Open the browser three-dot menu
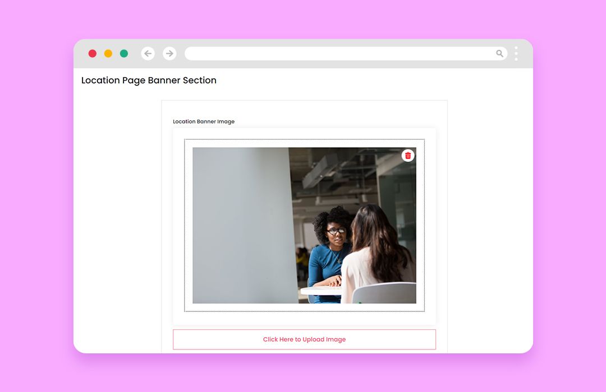The image size is (606, 392). pyautogui.click(x=516, y=54)
